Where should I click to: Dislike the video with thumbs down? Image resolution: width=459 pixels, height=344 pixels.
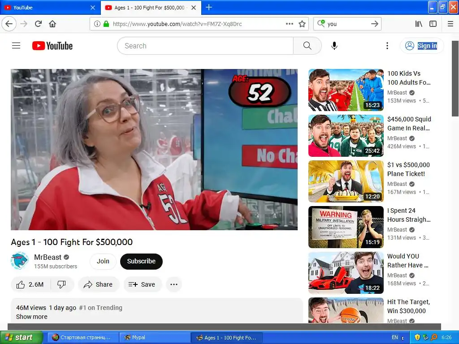(x=62, y=284)
